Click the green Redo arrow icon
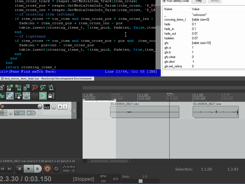 43,87
